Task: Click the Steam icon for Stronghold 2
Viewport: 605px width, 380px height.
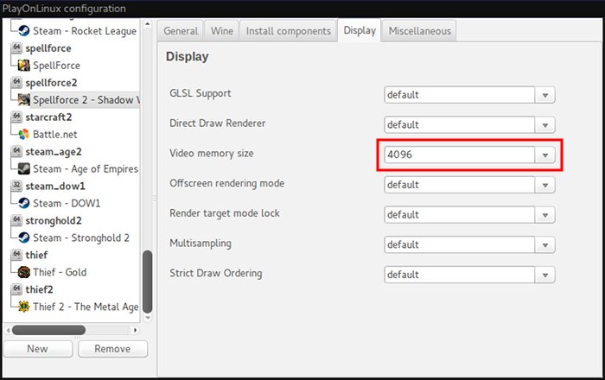Action: coord(24,237)
